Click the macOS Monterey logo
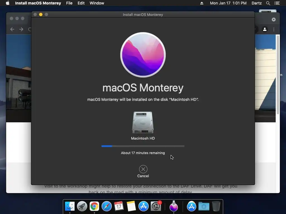The width and height of the screenshot is (286, 214). click(143, 55)
